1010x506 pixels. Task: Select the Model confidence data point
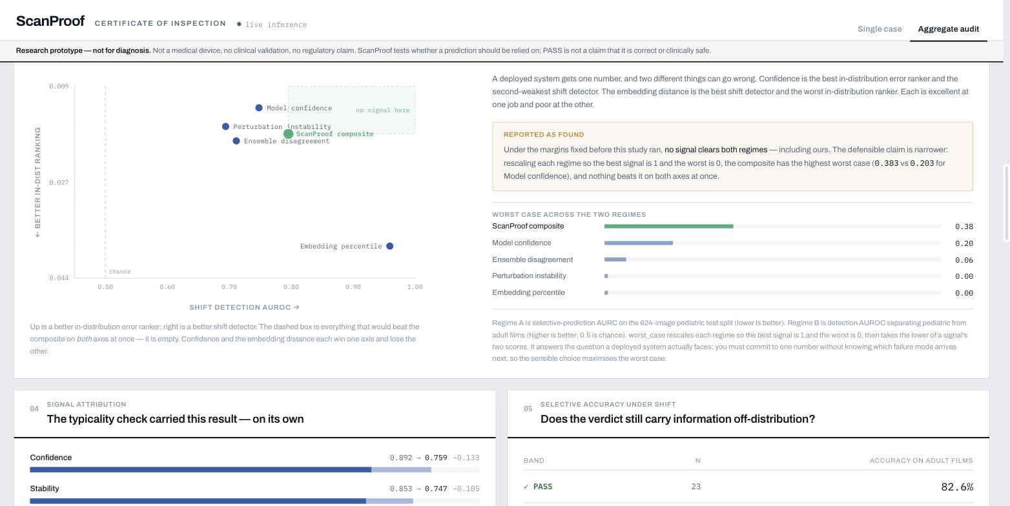point(259,108)
